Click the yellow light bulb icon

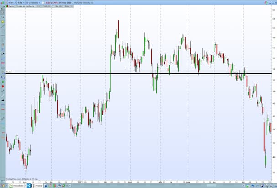point(3,21)
